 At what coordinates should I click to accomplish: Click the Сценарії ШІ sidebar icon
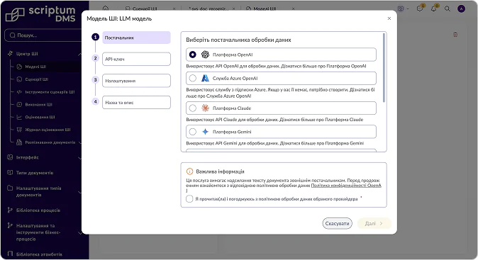19,79
